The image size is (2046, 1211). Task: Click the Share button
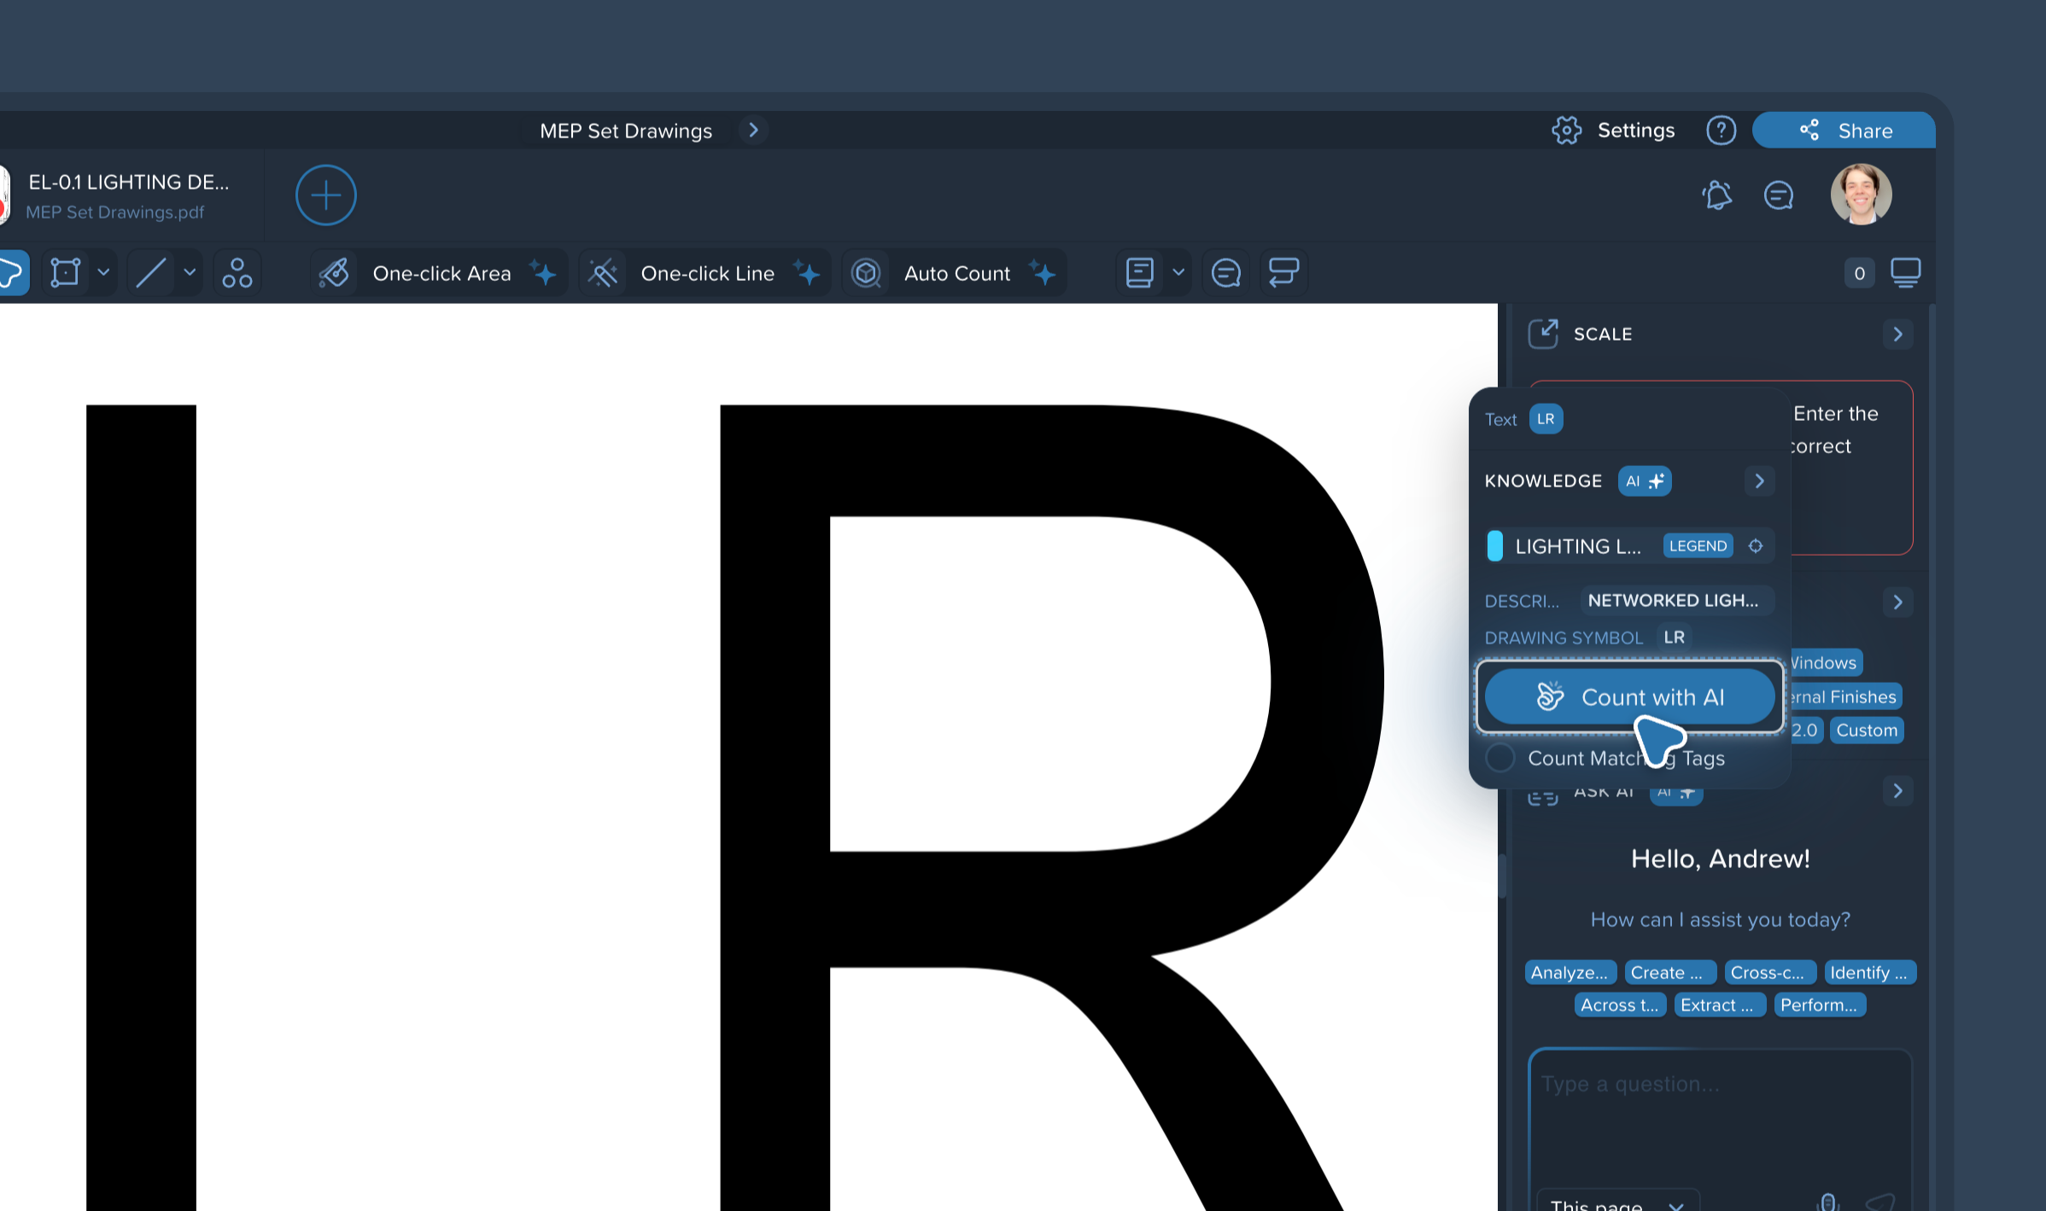pos(1844,131)
